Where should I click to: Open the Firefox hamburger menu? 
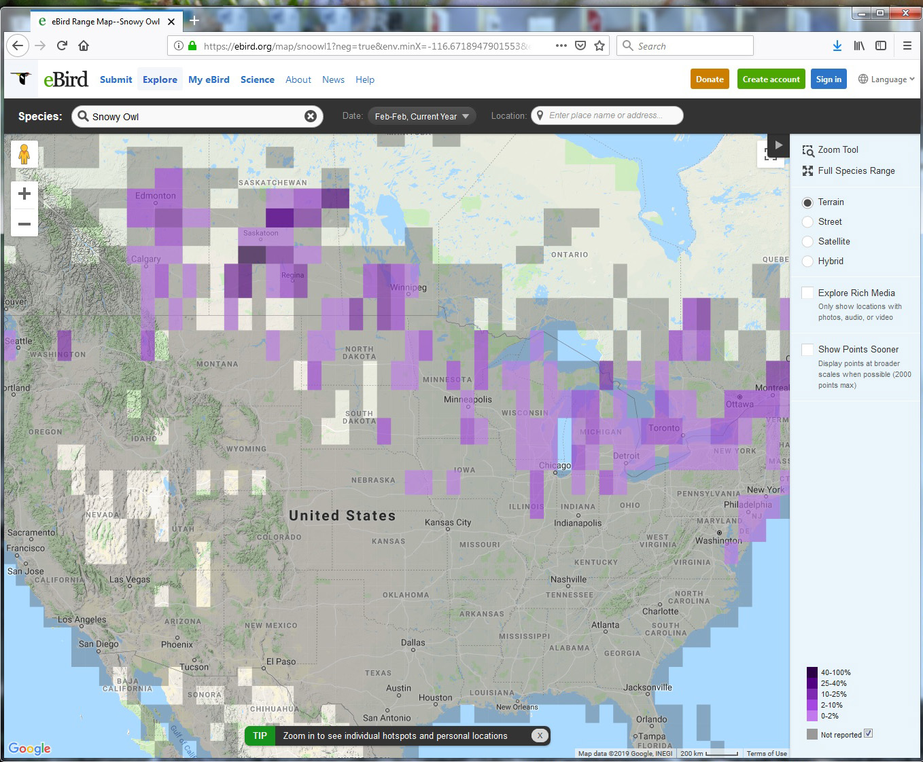coord(907,46)
